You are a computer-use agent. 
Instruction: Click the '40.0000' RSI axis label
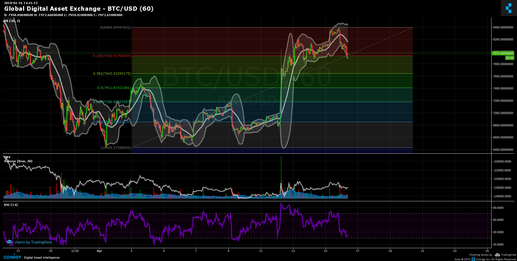498,232
